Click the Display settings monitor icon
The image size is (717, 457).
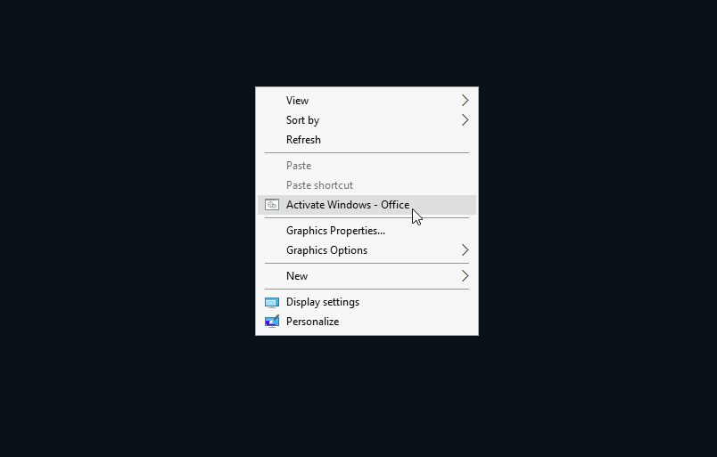pyautogui.click(x=272, y=303)
